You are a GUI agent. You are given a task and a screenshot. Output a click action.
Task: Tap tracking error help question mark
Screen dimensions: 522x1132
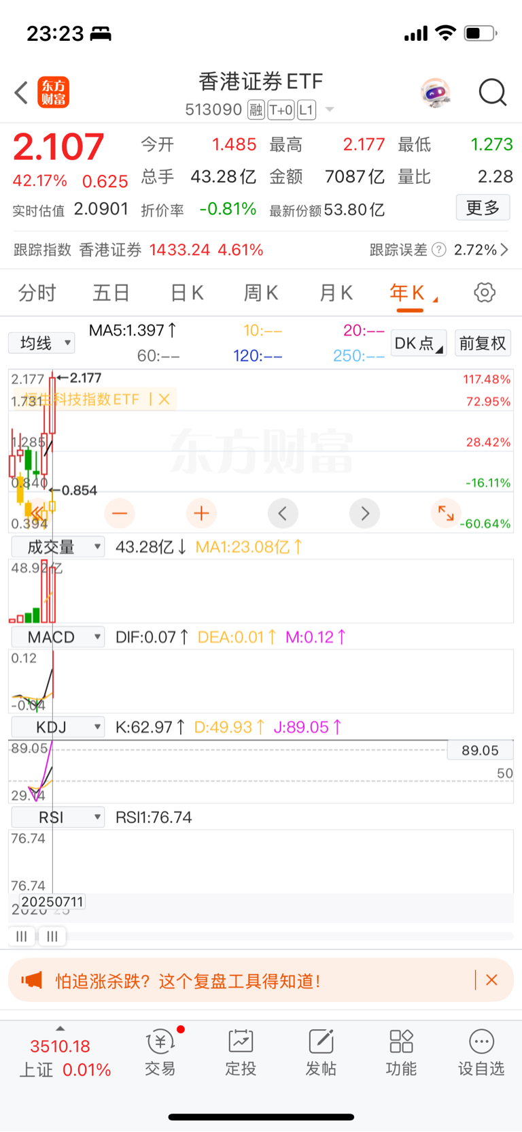click(x=439, y=250)
